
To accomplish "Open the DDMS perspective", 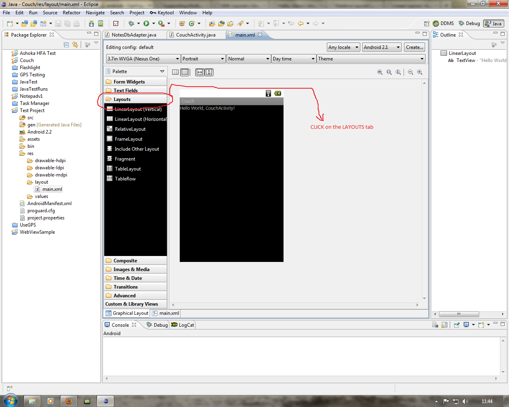I will point(445,23).
